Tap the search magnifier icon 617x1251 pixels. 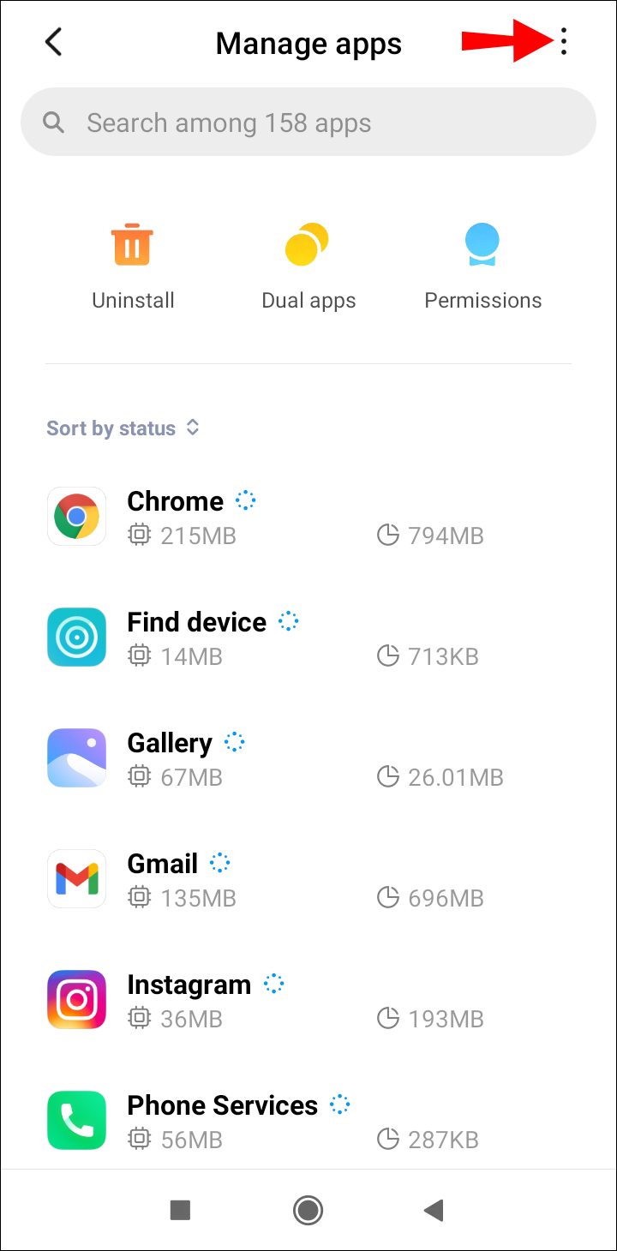(x=54, y=123)
